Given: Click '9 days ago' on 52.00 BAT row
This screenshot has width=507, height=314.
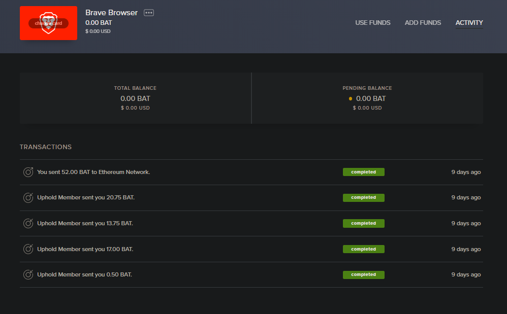Looking at the screenshot, I should [x=466, y=172].
